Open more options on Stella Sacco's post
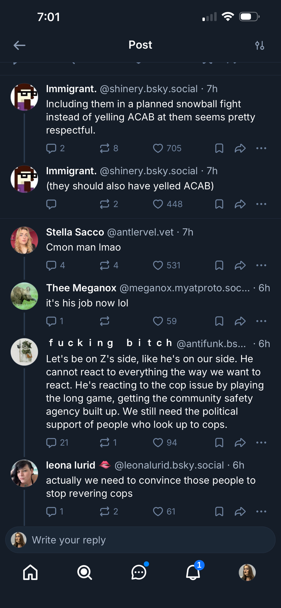Image resolution: width=281 pixels, height=608 pixels. (x=261, y=265)
